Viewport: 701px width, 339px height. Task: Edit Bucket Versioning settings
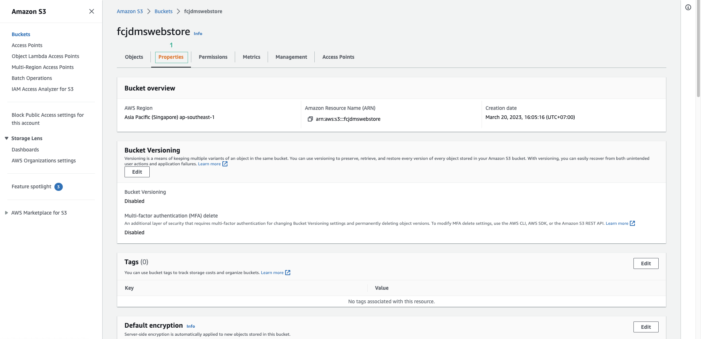[137, 172]
